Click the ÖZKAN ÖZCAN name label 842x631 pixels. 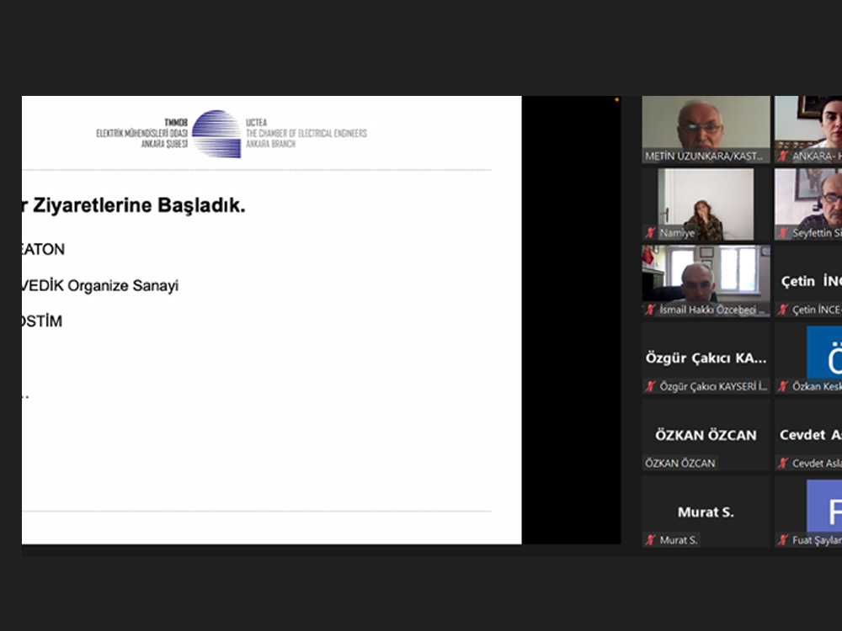(679, 463)
